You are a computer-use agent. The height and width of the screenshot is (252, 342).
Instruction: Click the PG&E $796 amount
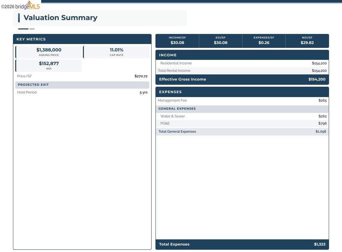322,123
